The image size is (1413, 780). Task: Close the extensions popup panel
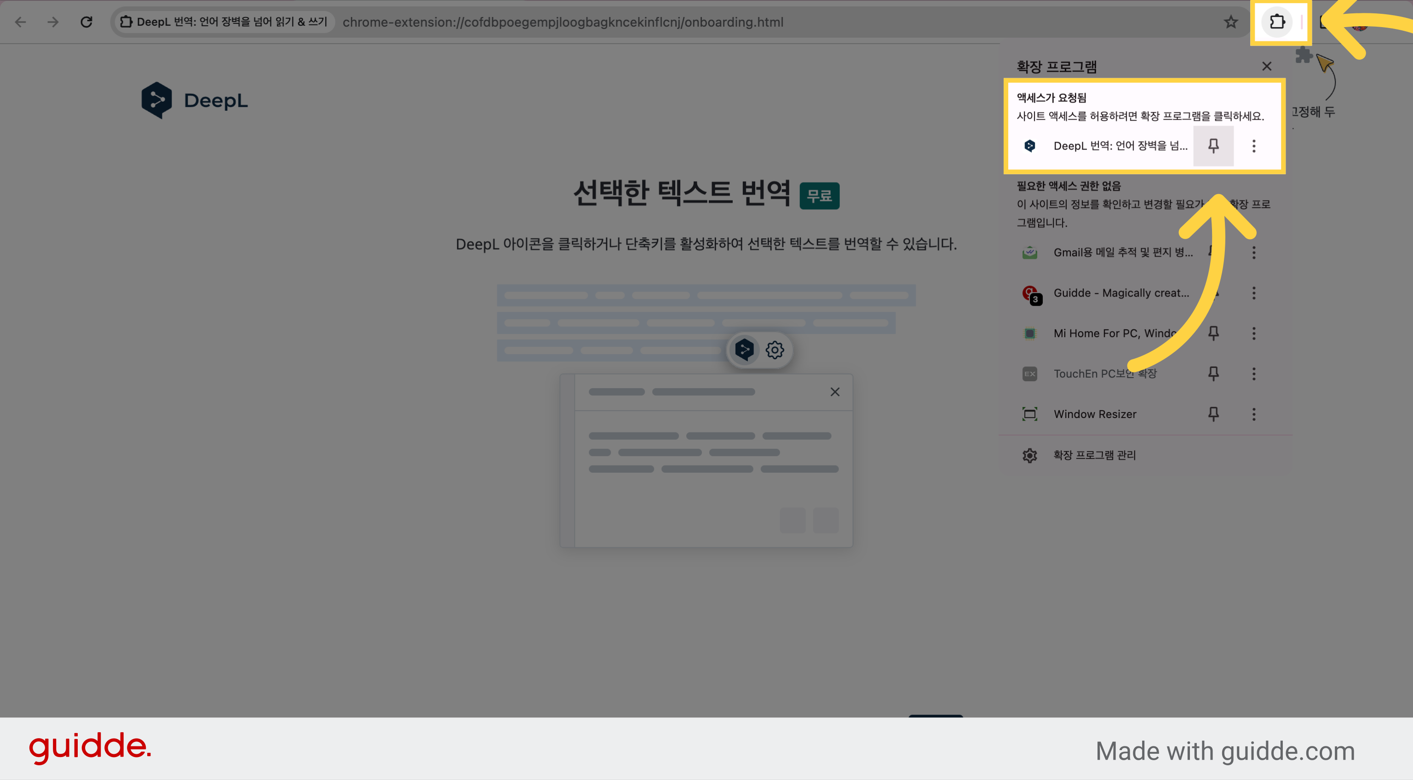coord(1267,66)
